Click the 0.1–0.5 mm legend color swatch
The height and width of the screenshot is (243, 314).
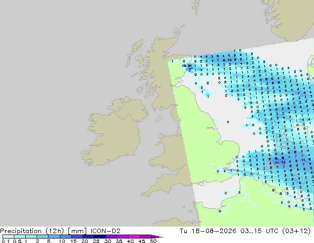tap(8, 237)
